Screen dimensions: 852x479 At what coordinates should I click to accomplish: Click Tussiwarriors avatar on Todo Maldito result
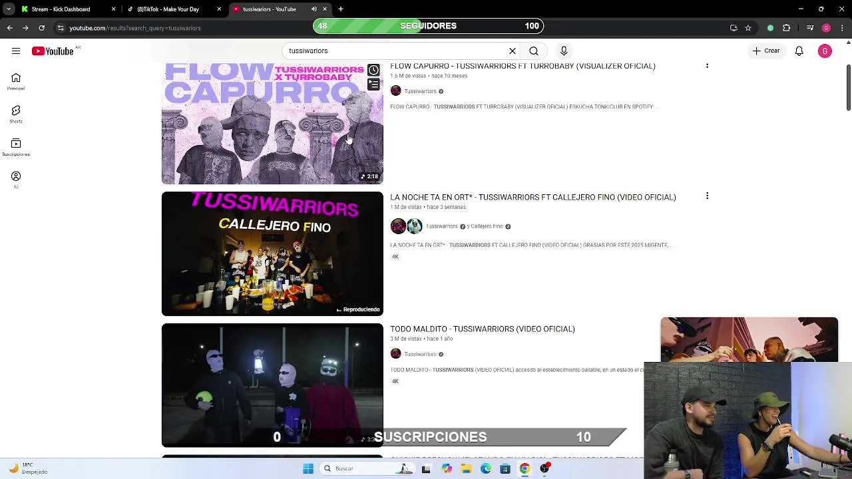point(396,354)
